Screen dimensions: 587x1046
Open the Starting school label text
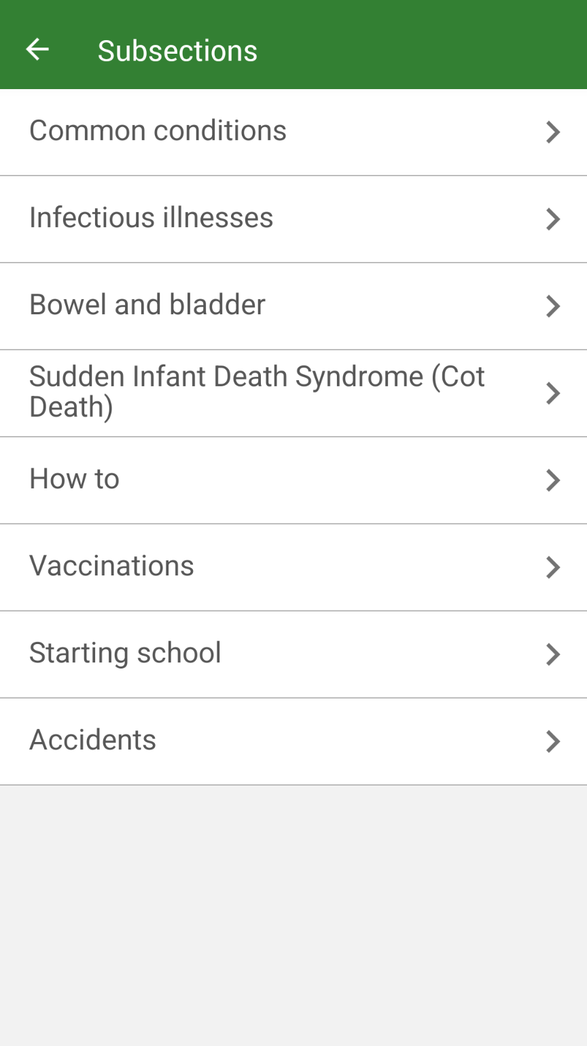pyautogui.click(x=125, y=653)
